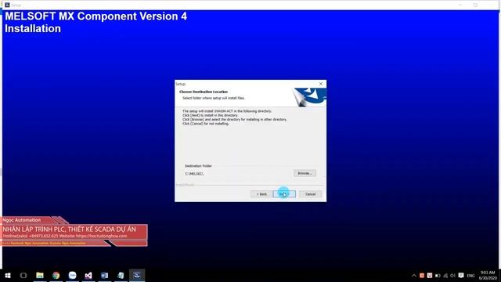
Task: Open the Zalo app on taskbar
Action: click(x=72, y=275)
